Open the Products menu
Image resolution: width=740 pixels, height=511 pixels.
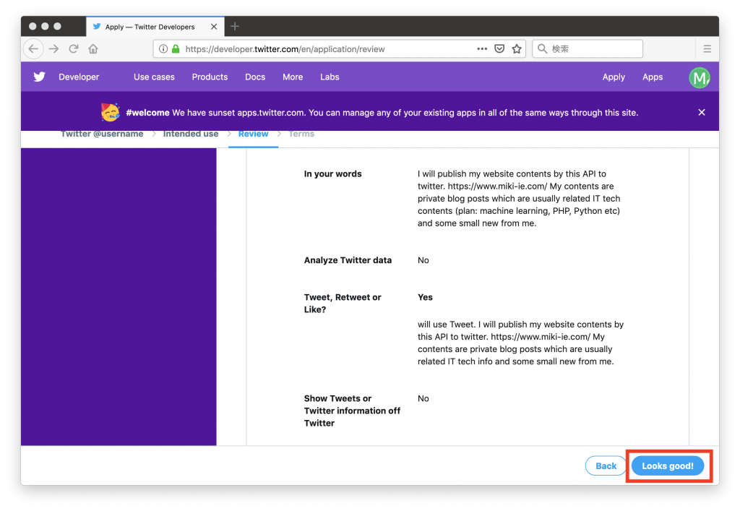[210, 77]
